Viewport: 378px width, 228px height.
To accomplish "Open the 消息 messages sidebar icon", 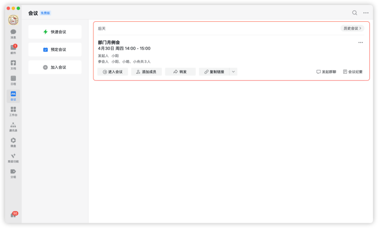I will (x=13, y=34).
